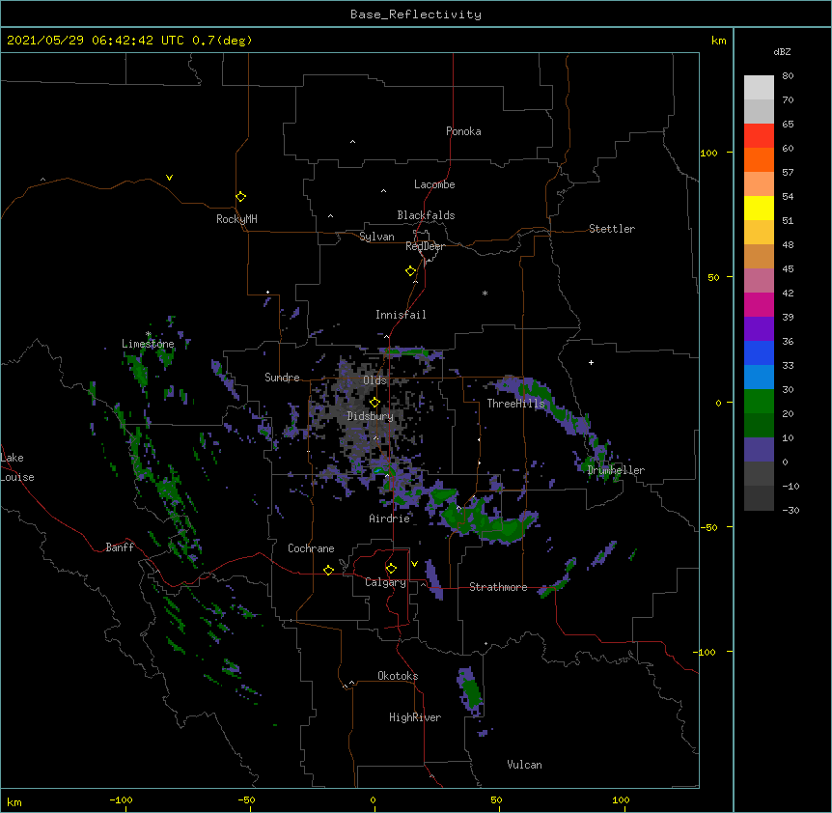Select the Vulcan city label
This screenshot has height=813, width=832.
(x=524, y=765)
